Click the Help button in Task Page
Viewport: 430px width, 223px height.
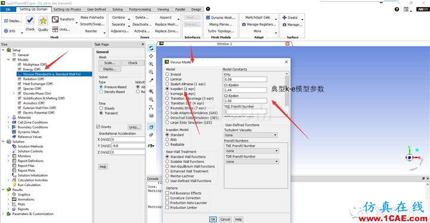pyautogui.click(x=103, y=167)
